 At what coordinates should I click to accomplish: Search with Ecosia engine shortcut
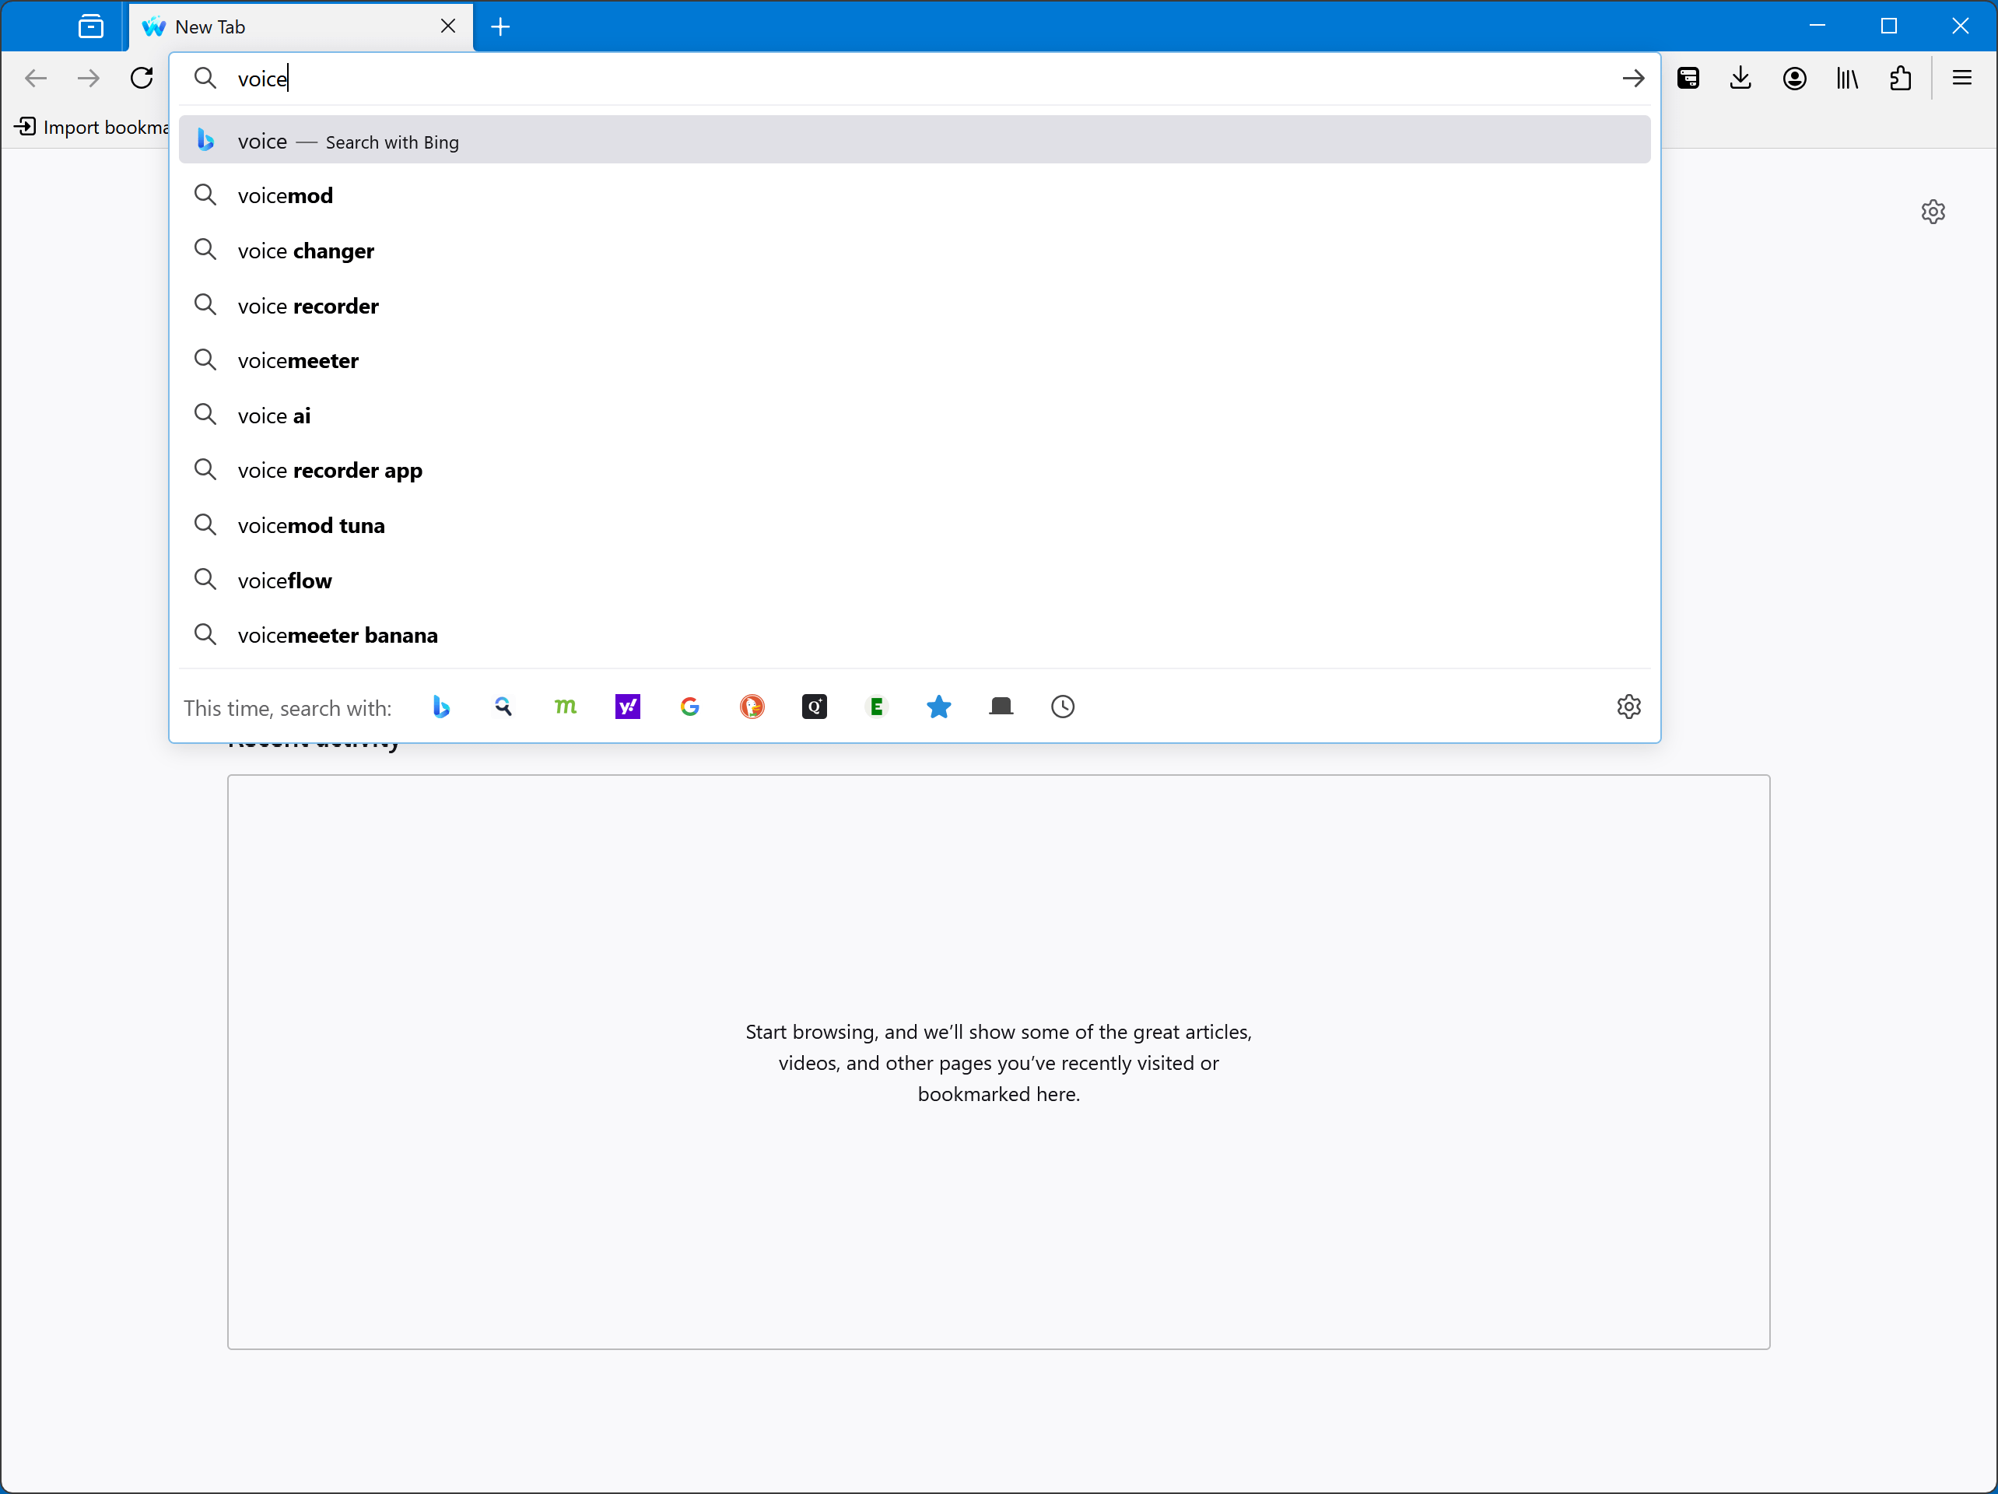(876, 707)
